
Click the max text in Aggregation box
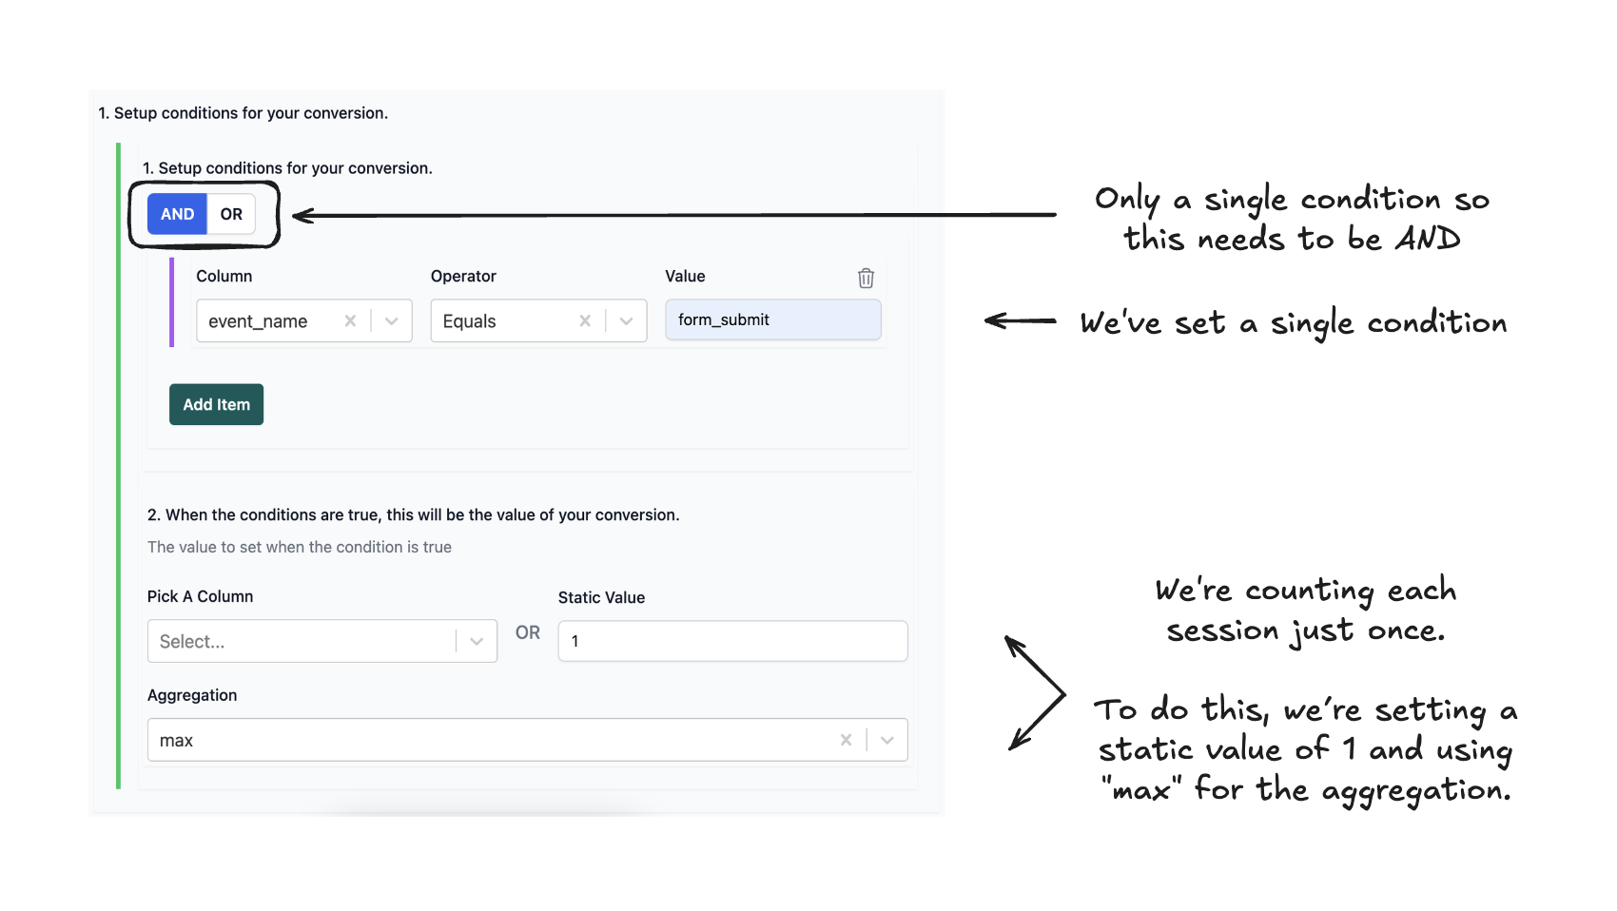(176, 740)
